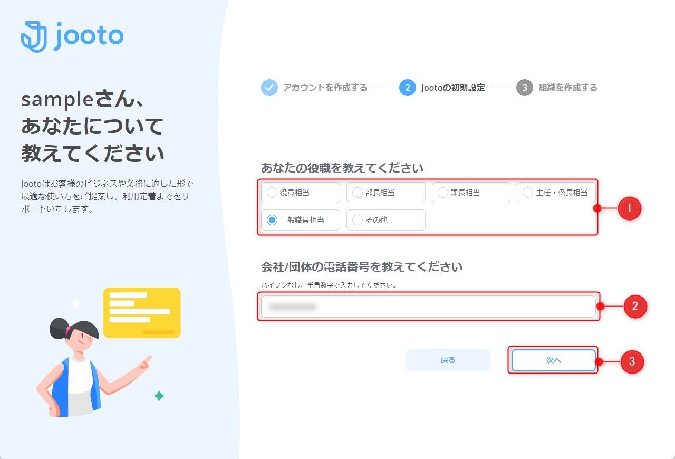Click the company phone number input field
The image size is (675, 459).
click(x=428, y=306)
